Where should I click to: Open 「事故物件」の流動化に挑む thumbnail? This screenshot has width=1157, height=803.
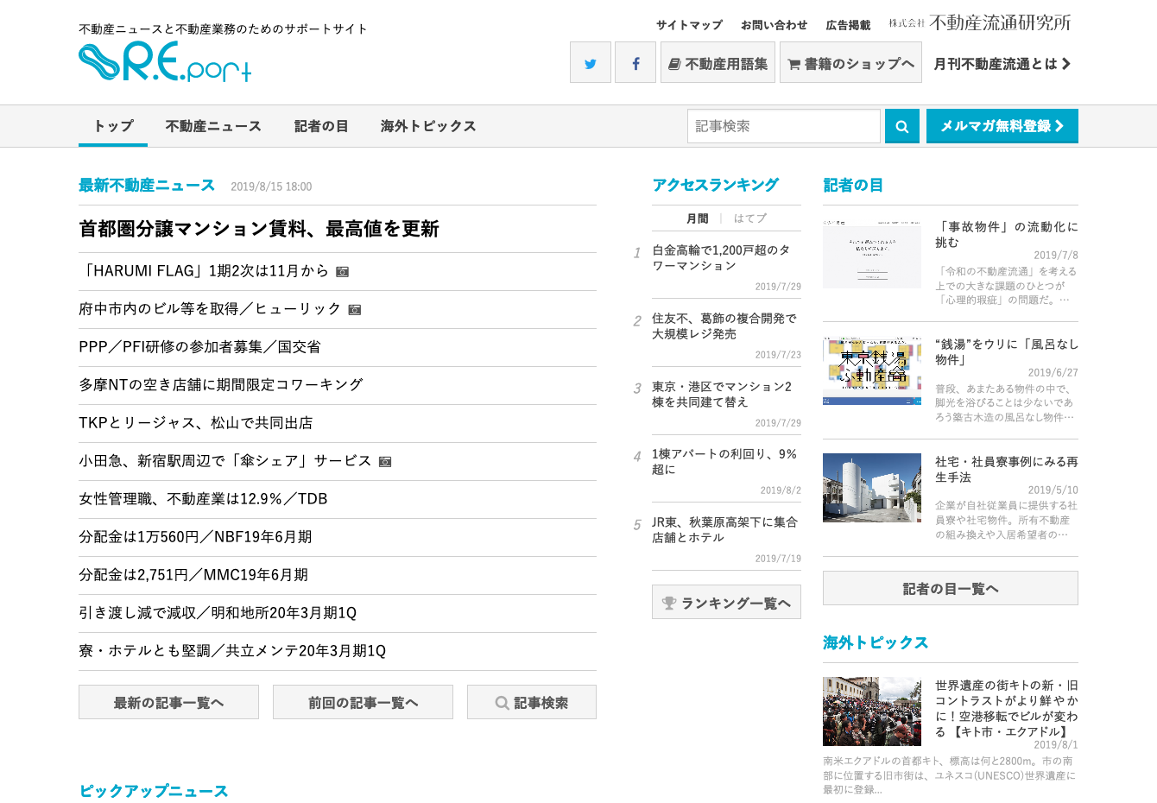pos(872,254)
